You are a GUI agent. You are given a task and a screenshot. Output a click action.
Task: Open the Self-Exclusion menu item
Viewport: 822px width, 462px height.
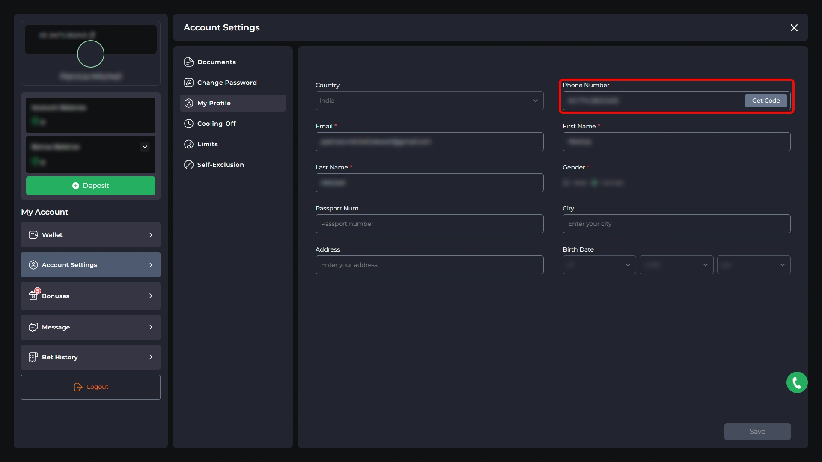(x=233, y=165)
